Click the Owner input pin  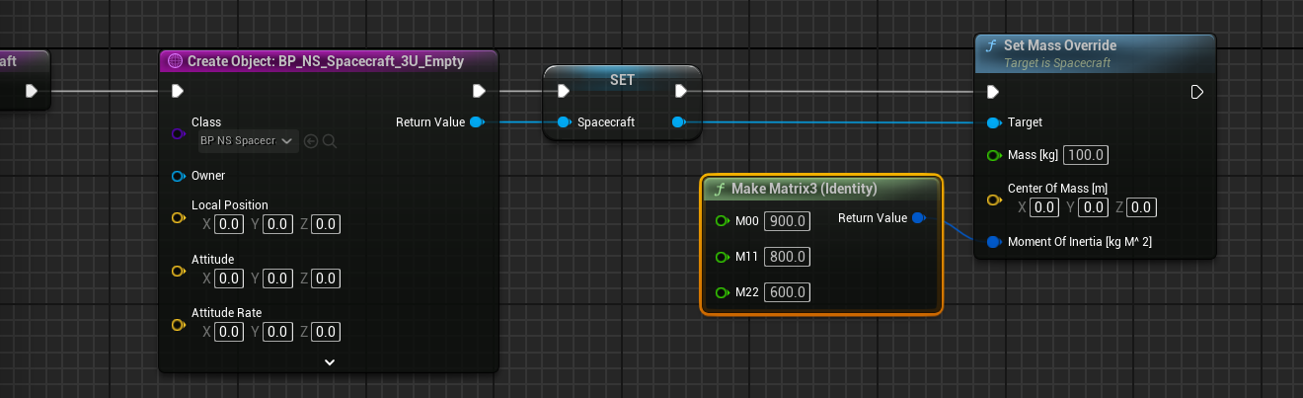pyautogui.click(x=178, y=176)
